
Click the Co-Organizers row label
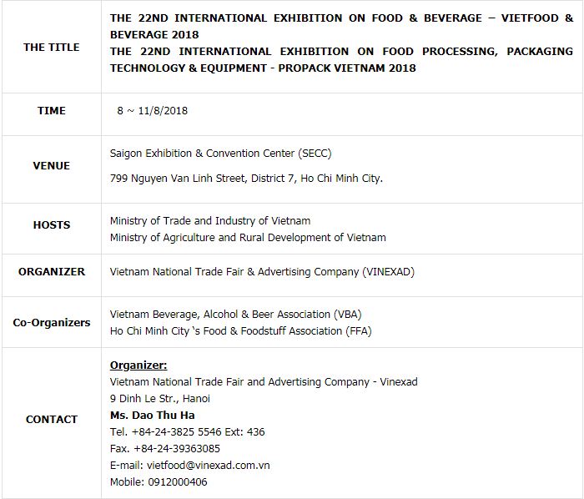52,322
